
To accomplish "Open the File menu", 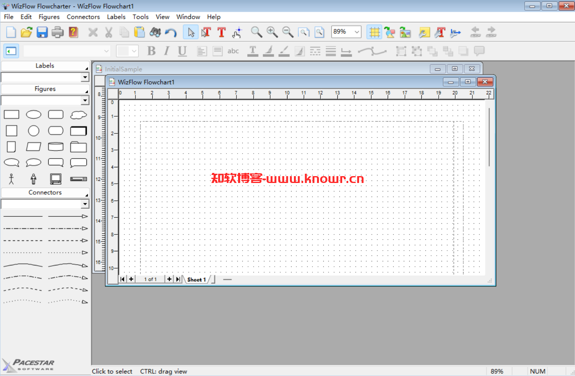I will tap(8, 17).
